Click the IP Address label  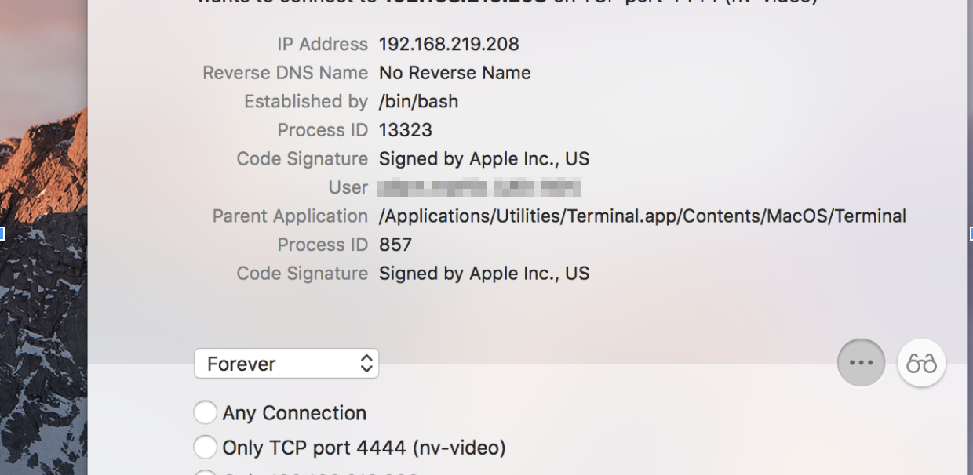[322, 44]
